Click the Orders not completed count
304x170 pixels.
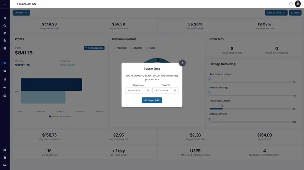[x=277, y=48]
